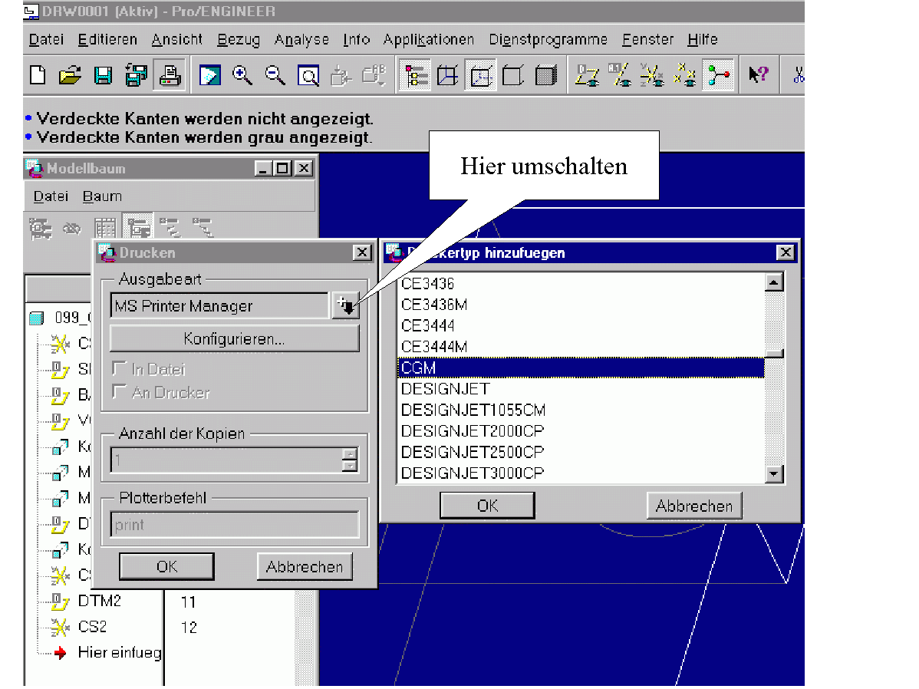
Task: Select the DTM2 tree item
Action: [x=99, y=601]
